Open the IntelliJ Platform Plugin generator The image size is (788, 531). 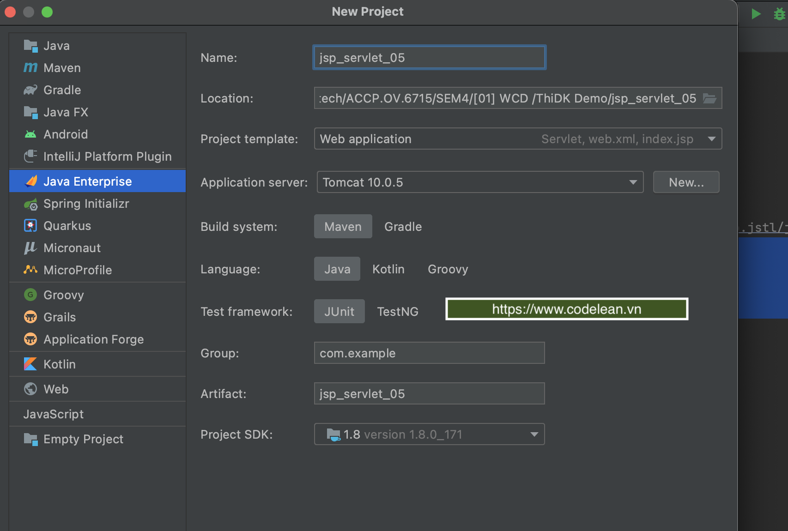[107, 157]
